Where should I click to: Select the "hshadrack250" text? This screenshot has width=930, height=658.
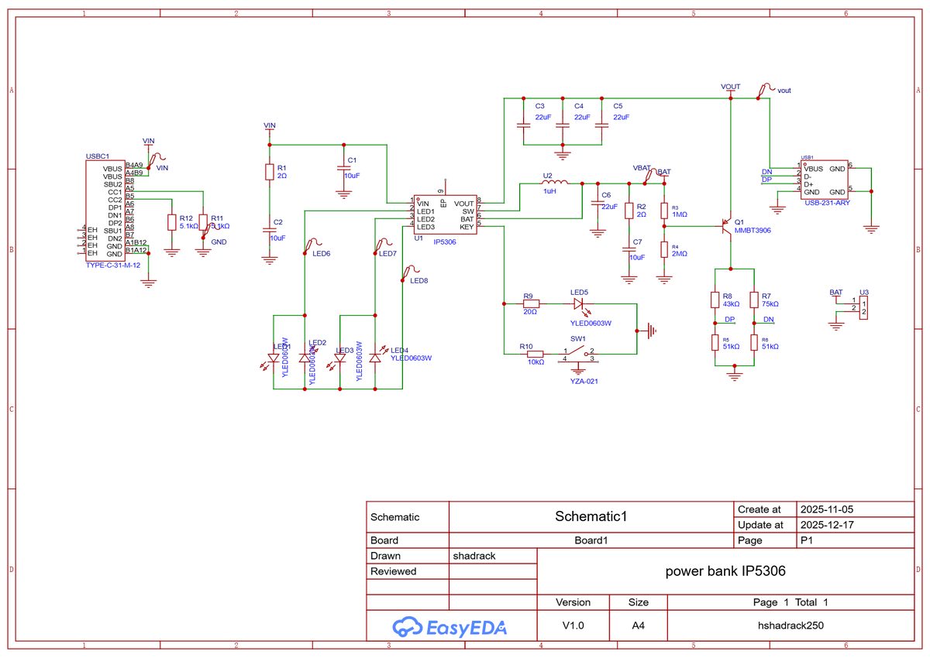[790, 625]
